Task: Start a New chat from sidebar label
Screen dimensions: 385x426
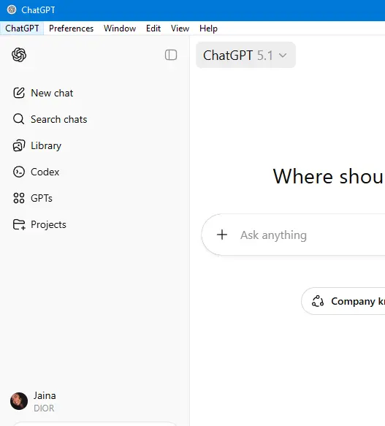Action: (x=52, y=93)
